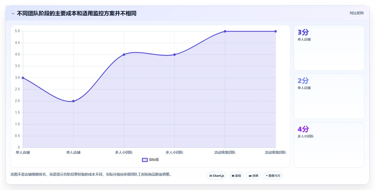Click the y-axis label 3.5
Viewport: 375px width, 190px height.
pos(17,66)
